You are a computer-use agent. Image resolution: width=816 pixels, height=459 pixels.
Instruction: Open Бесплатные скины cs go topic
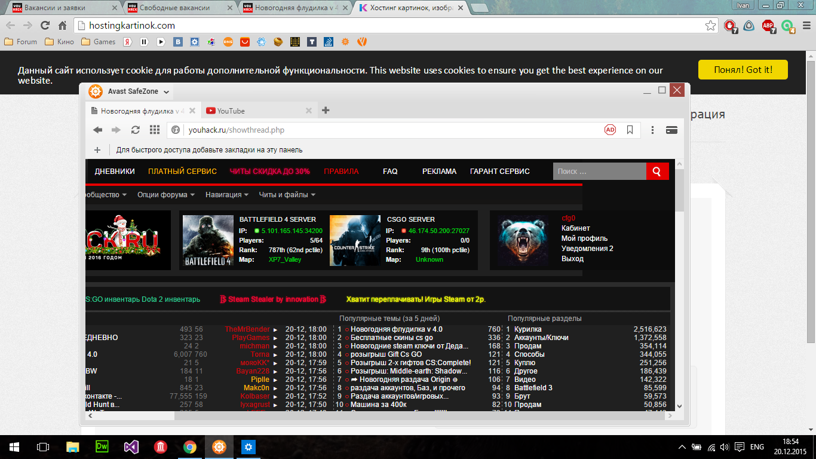pyautogui.click(x=392, y=338)
